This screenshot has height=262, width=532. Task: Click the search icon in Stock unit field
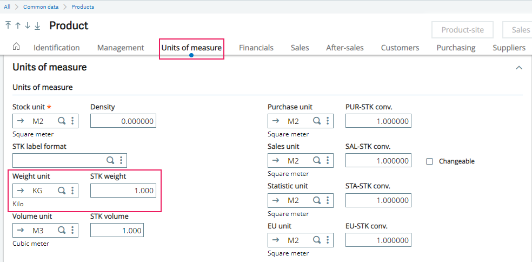click(62, 121)
